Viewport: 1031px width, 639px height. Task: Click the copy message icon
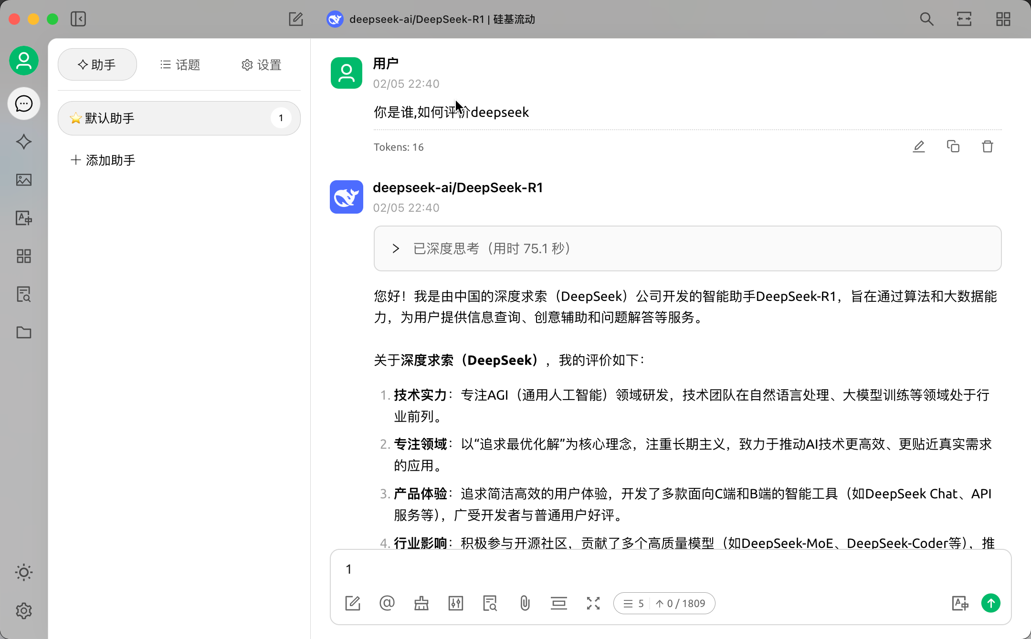click(x=953, y=146)
